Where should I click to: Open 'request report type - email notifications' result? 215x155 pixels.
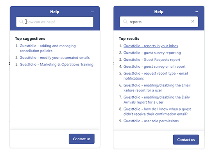pyautogui.click(x=156, y=76)
